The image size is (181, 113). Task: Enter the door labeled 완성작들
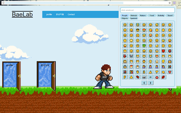pos(46,76)
